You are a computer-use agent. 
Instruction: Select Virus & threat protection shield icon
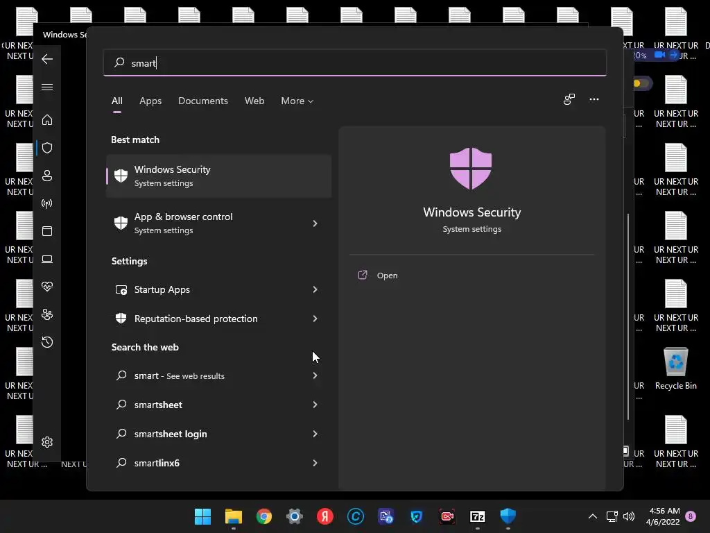point(47,148)
